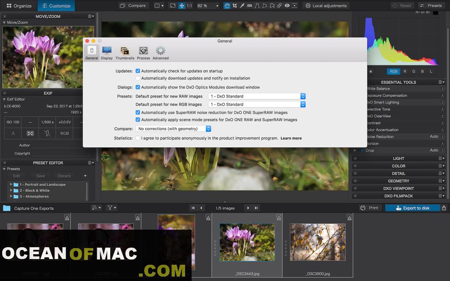Click the Copyright input field

tap(61, 153)
